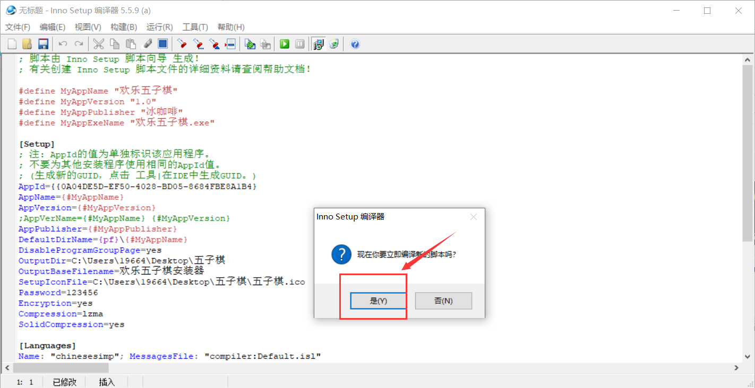This screenshot has width=755, height=388.
Task: Click 是(Y) to compile the script
Action: point(379,301)
